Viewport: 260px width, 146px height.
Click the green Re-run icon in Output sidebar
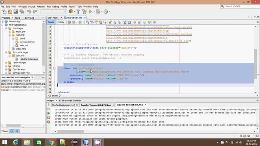49,114
